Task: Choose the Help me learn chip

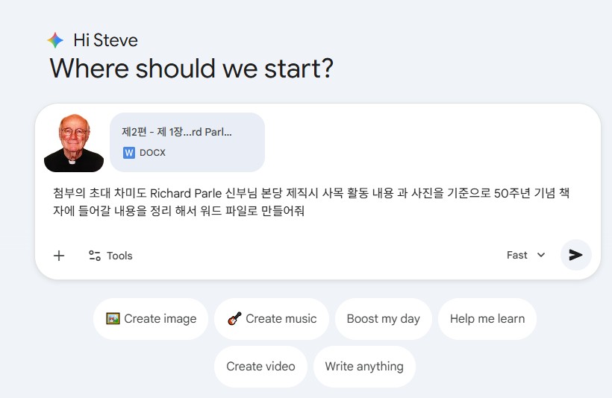Action: click(x=487, y=319)
